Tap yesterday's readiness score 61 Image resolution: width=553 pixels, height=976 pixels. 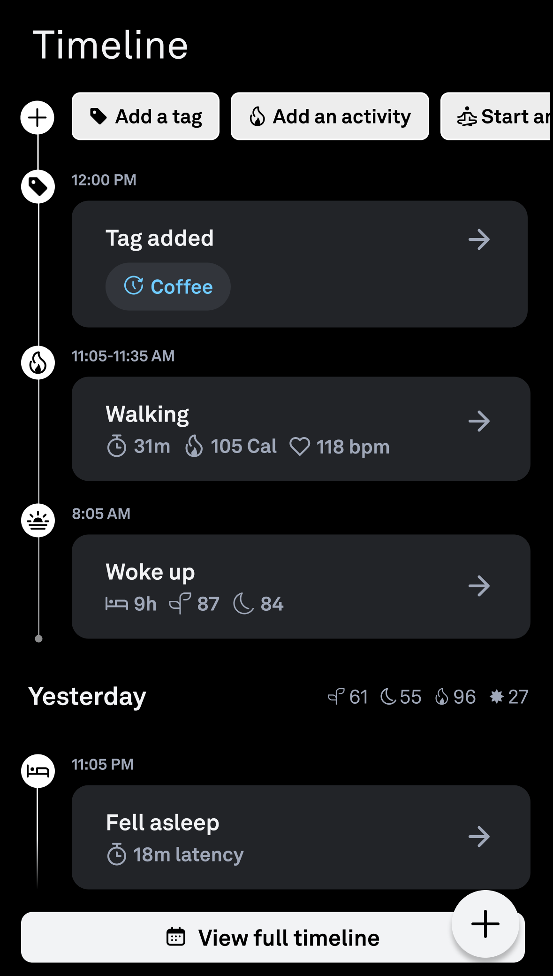(348, 697)
